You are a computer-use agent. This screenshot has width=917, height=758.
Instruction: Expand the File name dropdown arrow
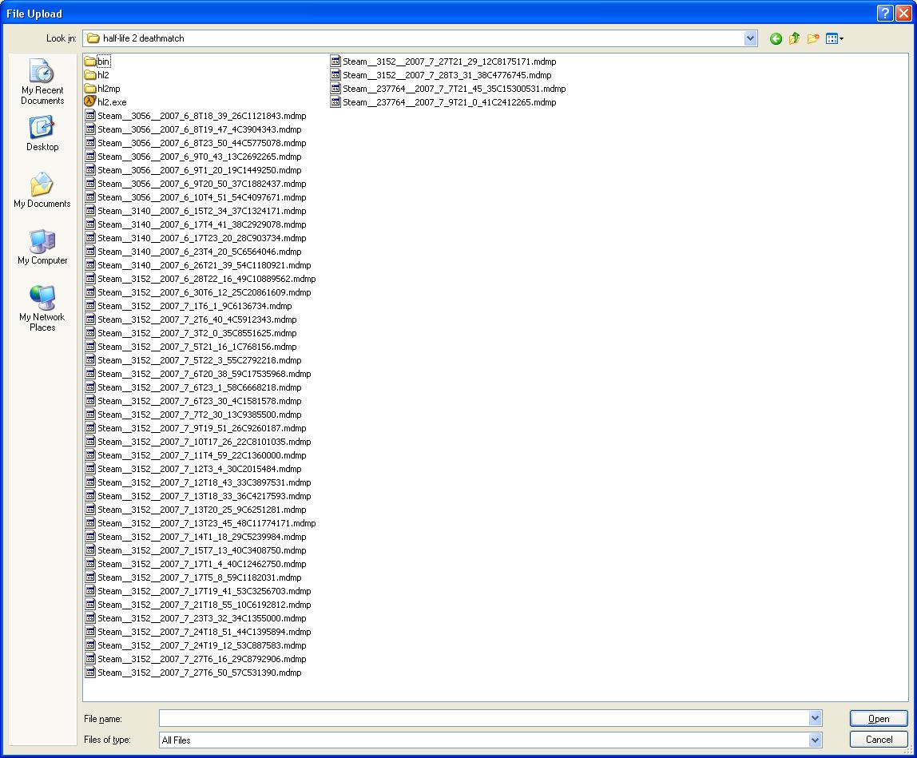pyautogui.click(x=815, y=718)
